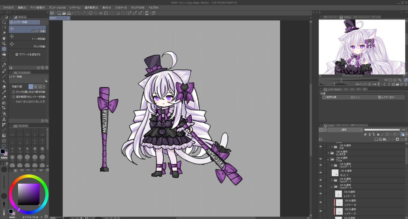Viewport: 408px width, 219px height.
Task: Click the Sub View zoom-in icon
Action: [395, 80]
